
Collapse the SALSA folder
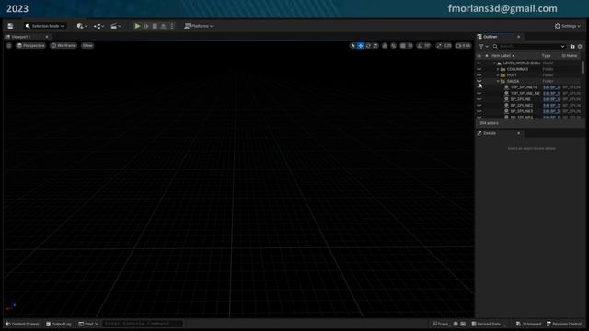[x=498, y=81]
